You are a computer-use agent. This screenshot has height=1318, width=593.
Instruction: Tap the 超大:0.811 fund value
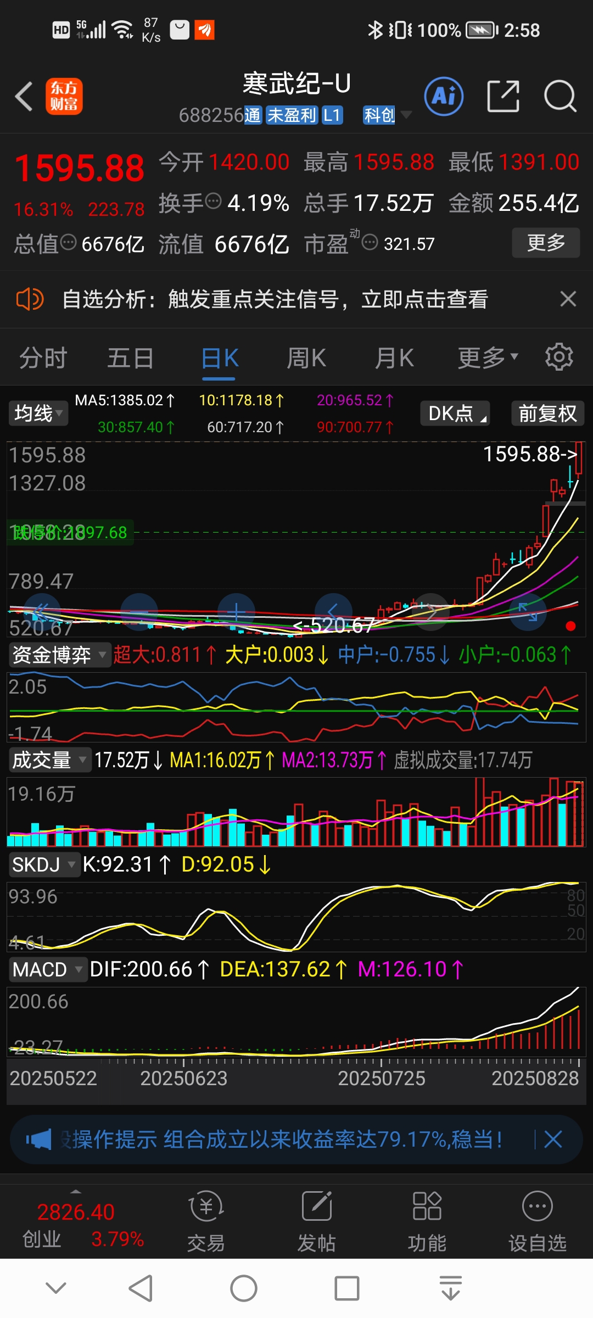coord(165,655)
